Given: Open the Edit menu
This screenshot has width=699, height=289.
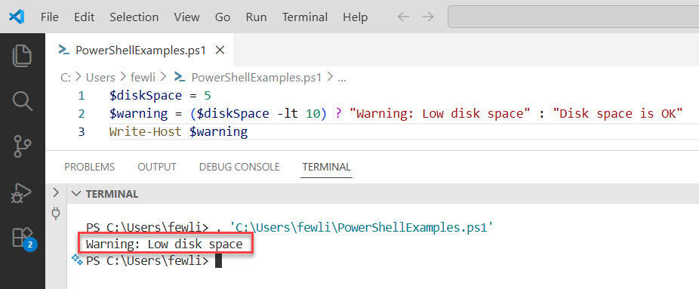Looking at the screenshot, I should pos(85,17).
